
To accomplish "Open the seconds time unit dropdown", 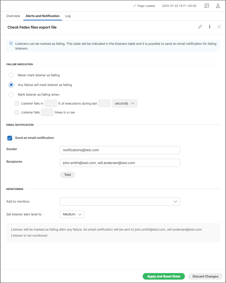I will pyautogui.click(x=125, y=104).
